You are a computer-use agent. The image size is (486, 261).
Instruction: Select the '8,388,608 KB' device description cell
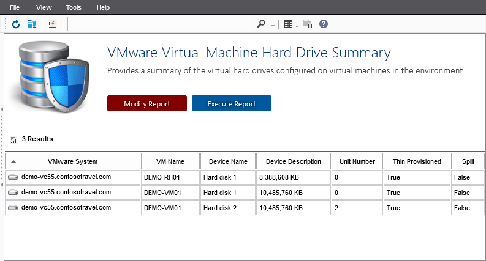point(294,177)
